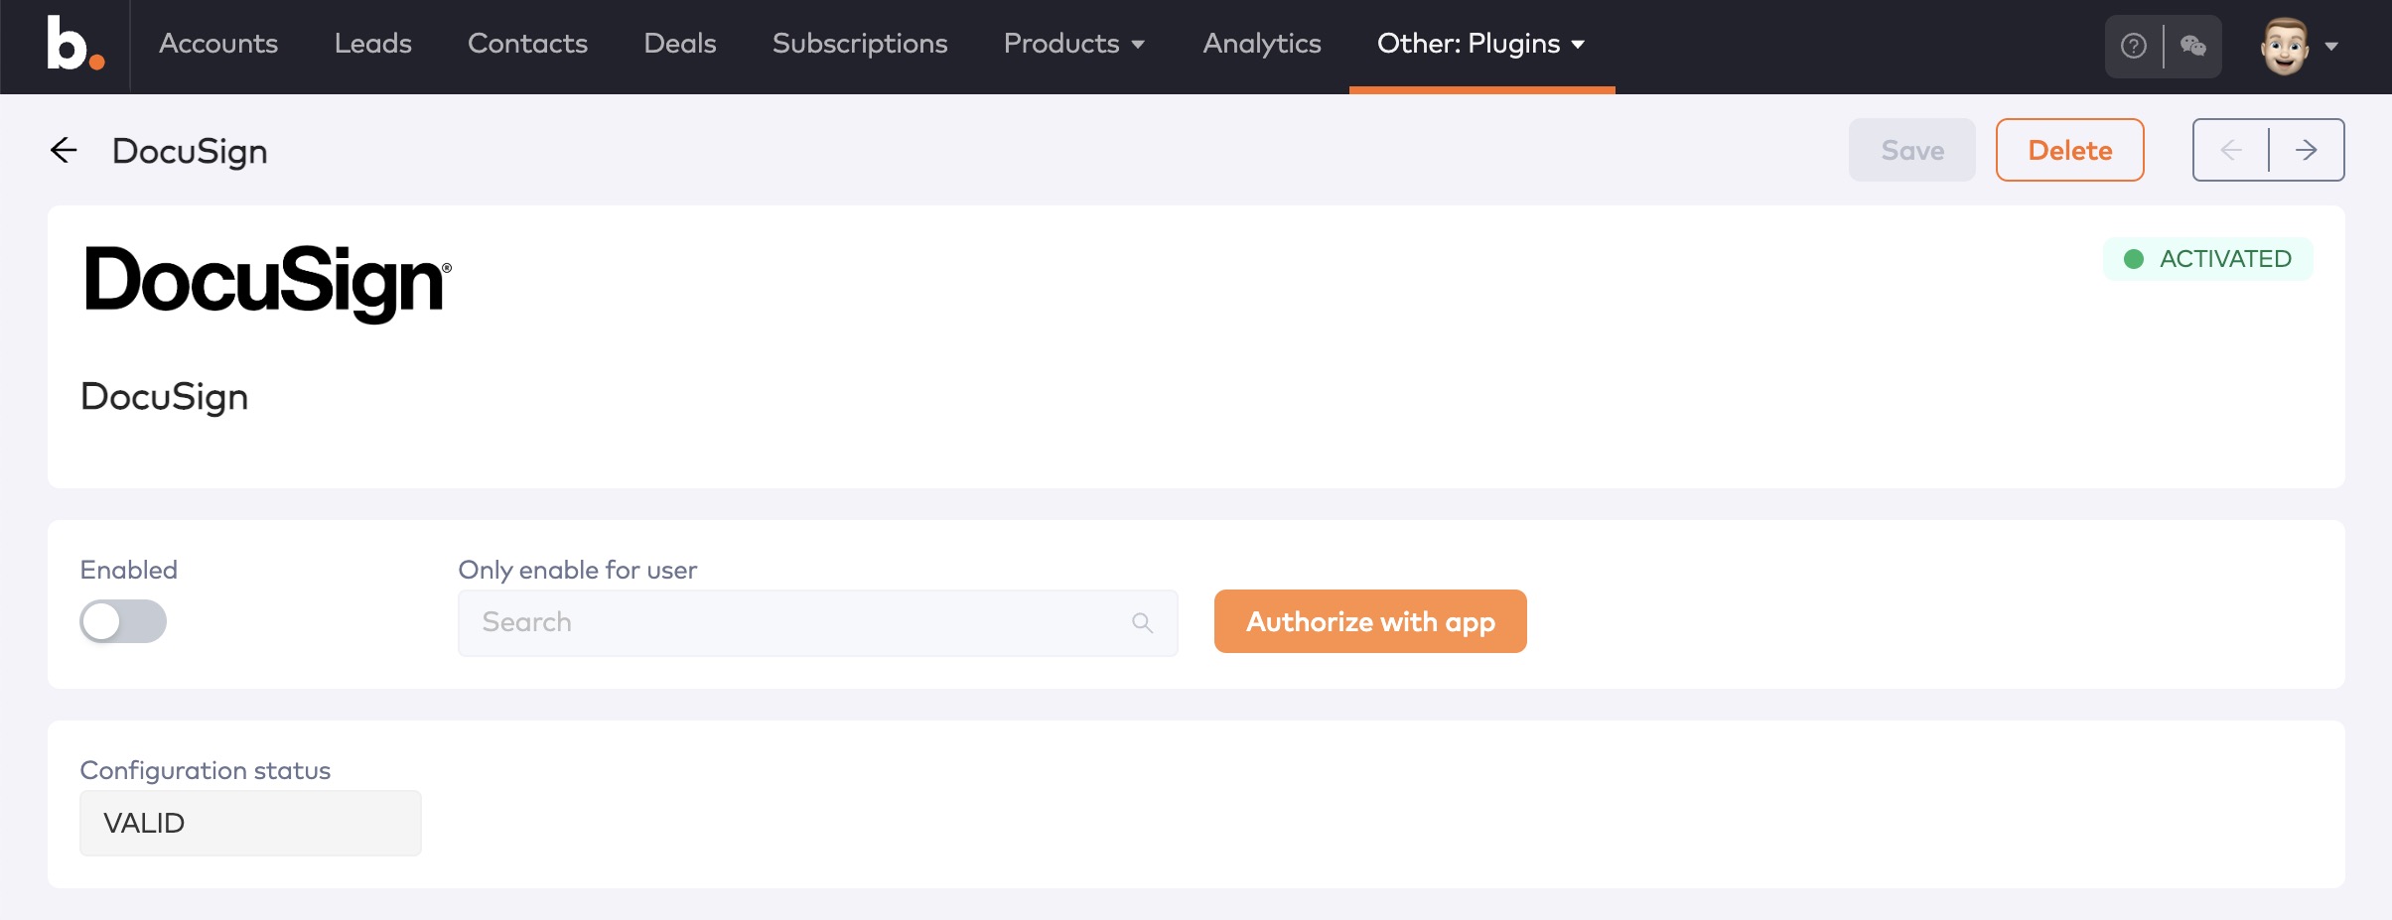Navigate to Deals
Image resolution: width=2392 pixels, height=920 pixels.
(x=679, y=44)
